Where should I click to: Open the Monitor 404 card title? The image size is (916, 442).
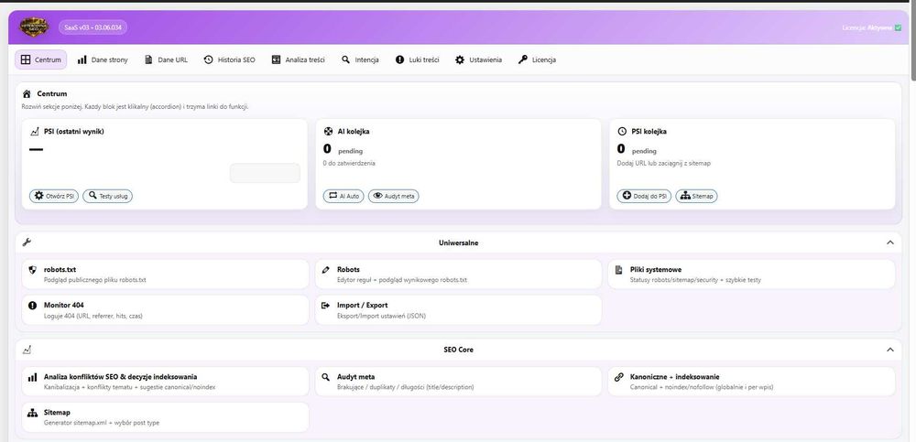pyautogui.click(x=64, y=305)
